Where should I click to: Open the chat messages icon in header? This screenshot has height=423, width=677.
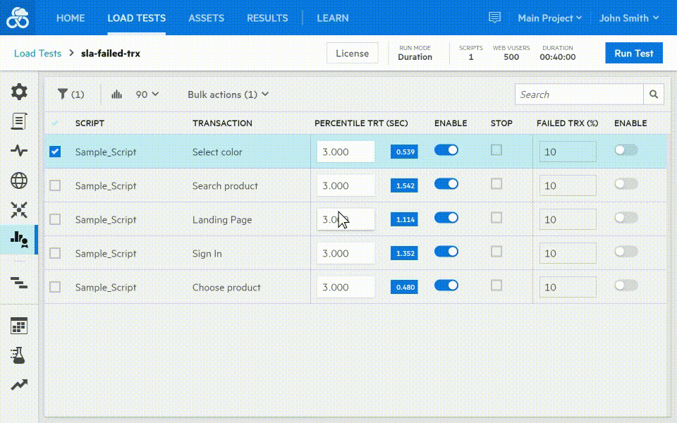pos(495,18)
